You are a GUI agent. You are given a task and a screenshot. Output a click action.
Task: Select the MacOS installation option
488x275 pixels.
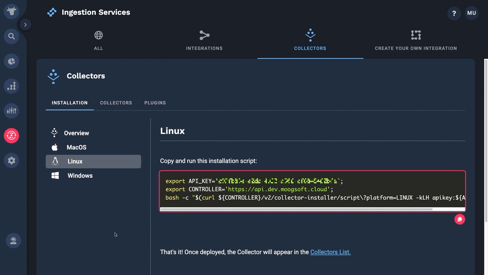(x=77, y=148)
